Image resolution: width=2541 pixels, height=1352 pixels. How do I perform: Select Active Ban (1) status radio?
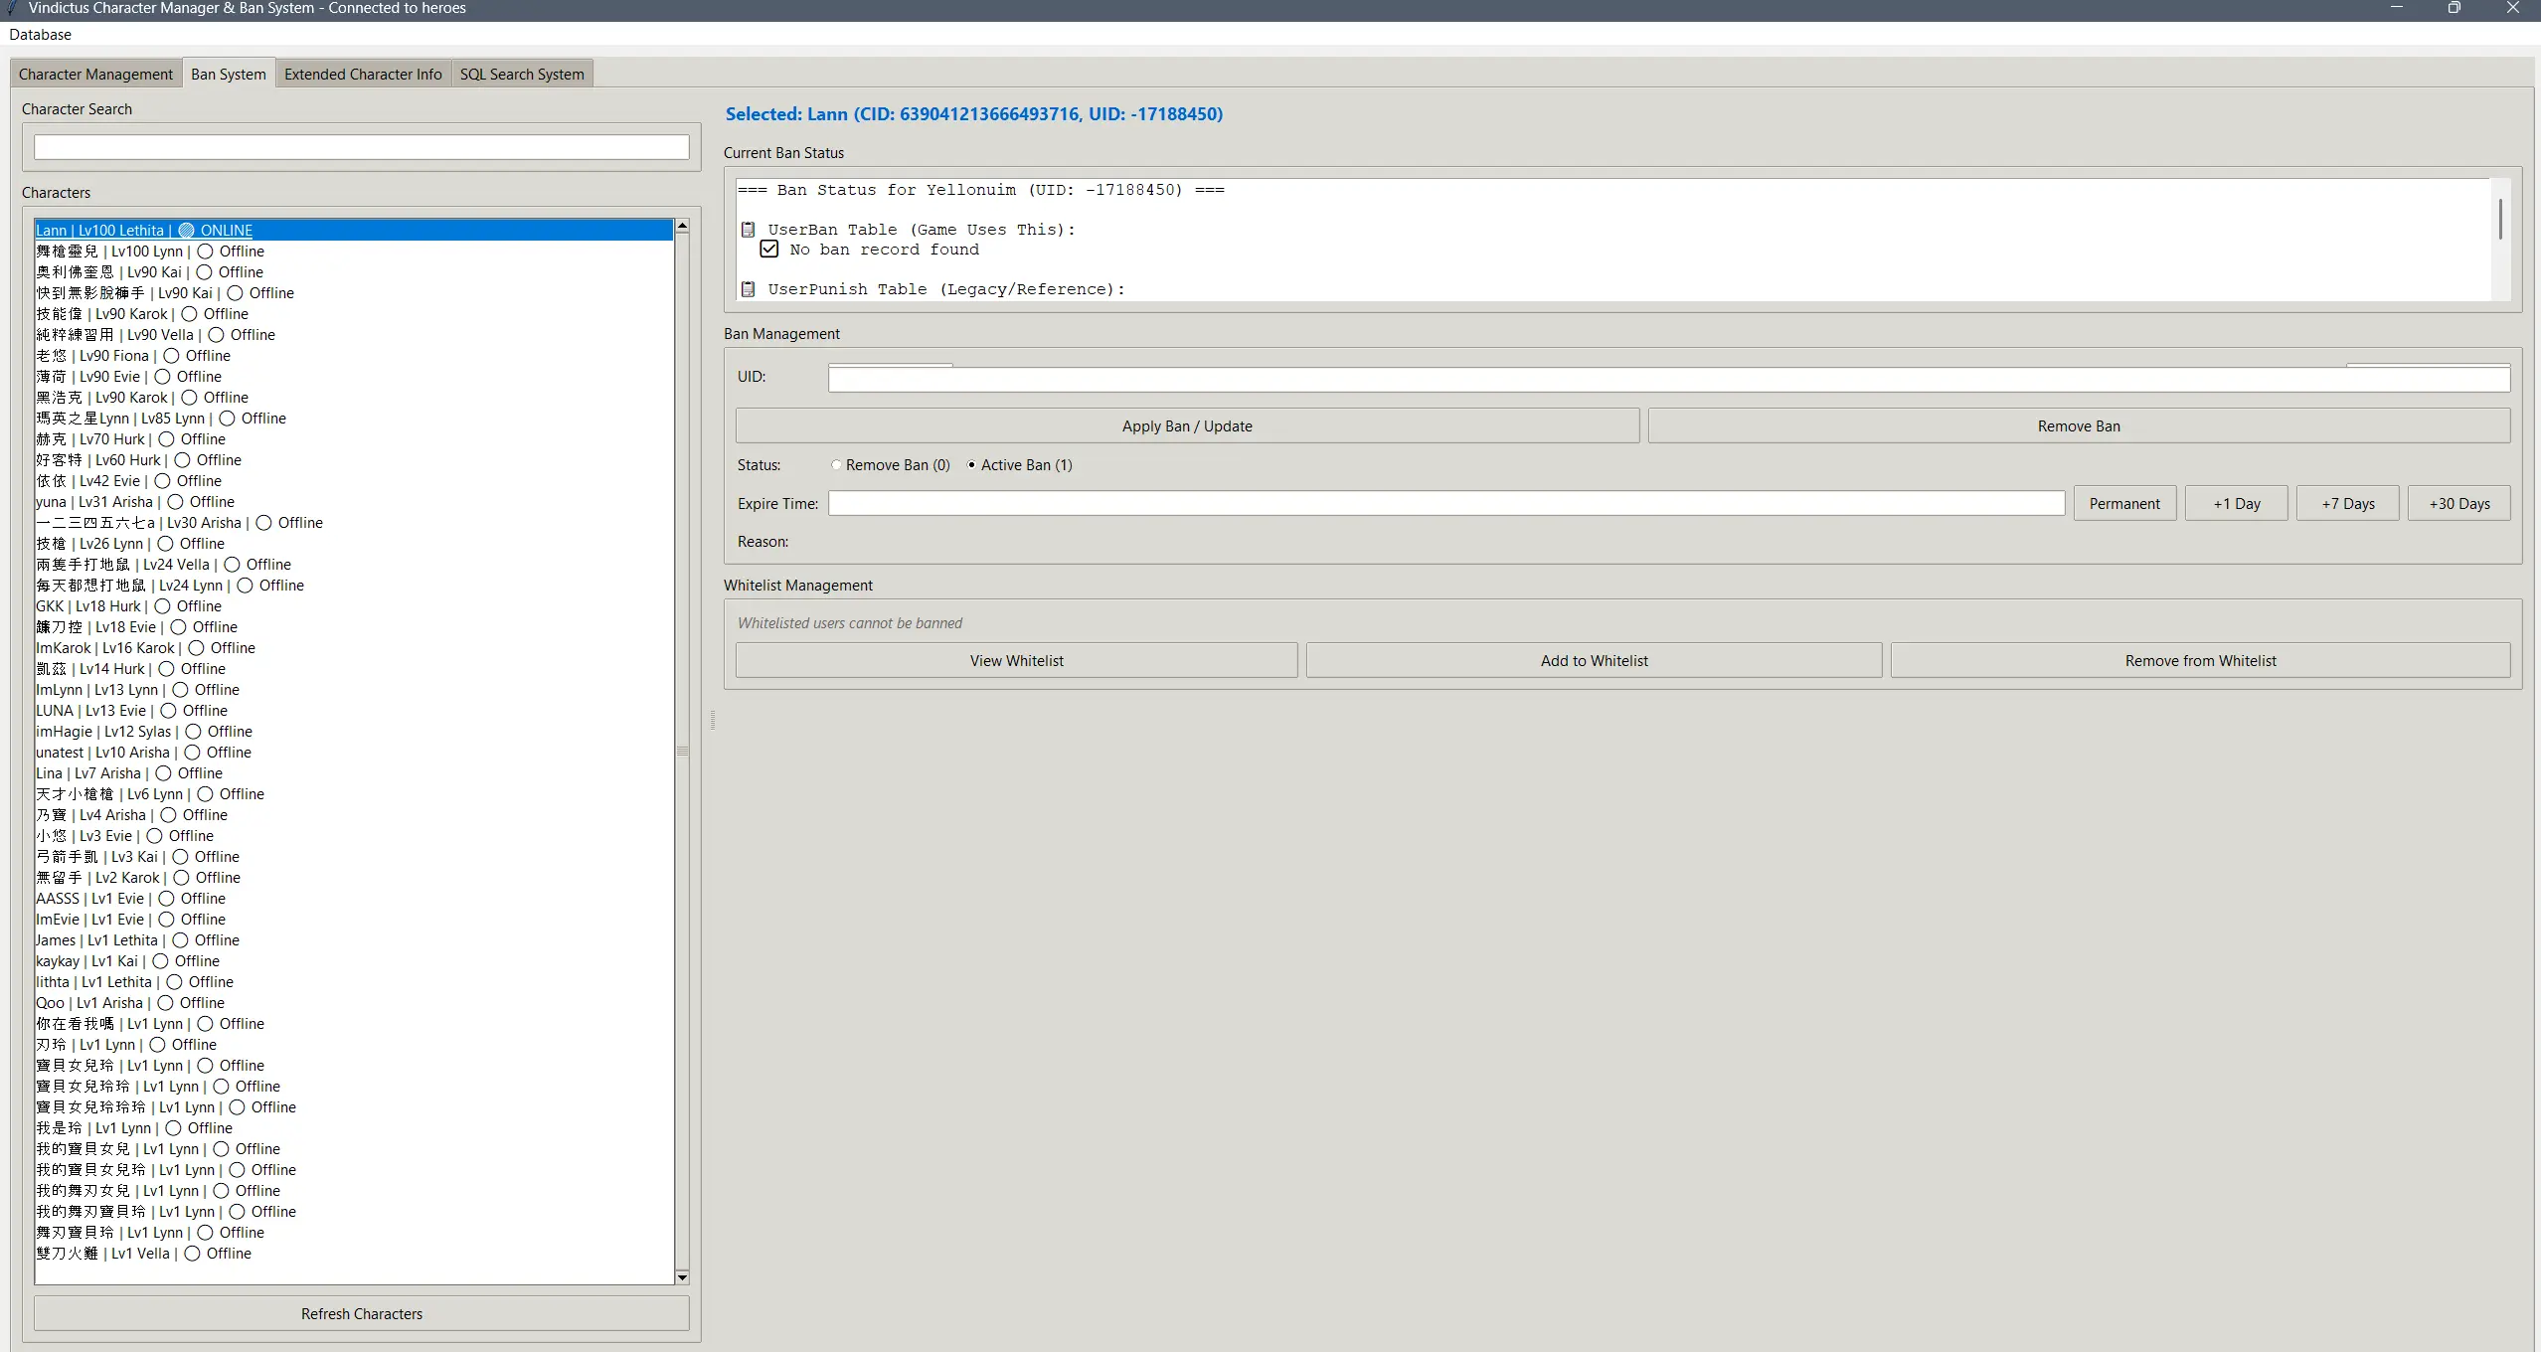tap(1019, 465)
